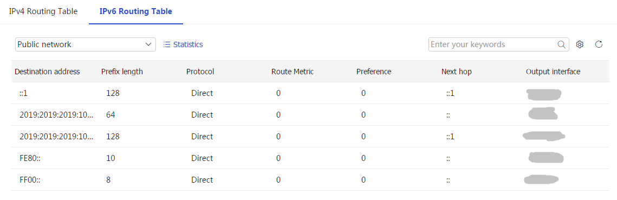
Task: Click the search magnifier icon
Action: click(562, 44)
